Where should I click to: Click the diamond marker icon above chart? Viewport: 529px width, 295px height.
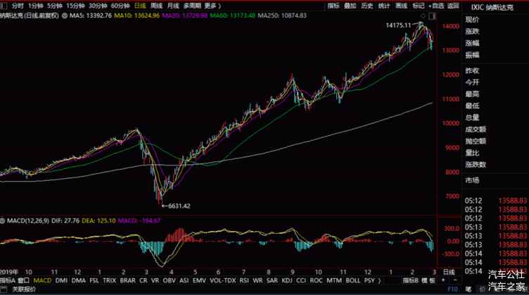tap(423, 16)
